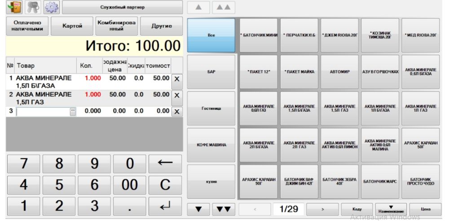The height and width of the screenshot is (221, 449).
Task: Select Комбинированный payment
Action: [x=117, y=26]
